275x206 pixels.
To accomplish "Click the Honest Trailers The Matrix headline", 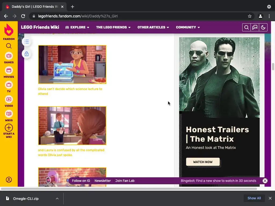I will coord(217,134).
